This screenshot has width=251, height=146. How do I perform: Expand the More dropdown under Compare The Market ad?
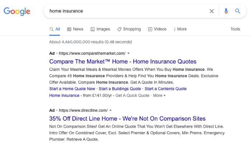(x=159, y=95)
